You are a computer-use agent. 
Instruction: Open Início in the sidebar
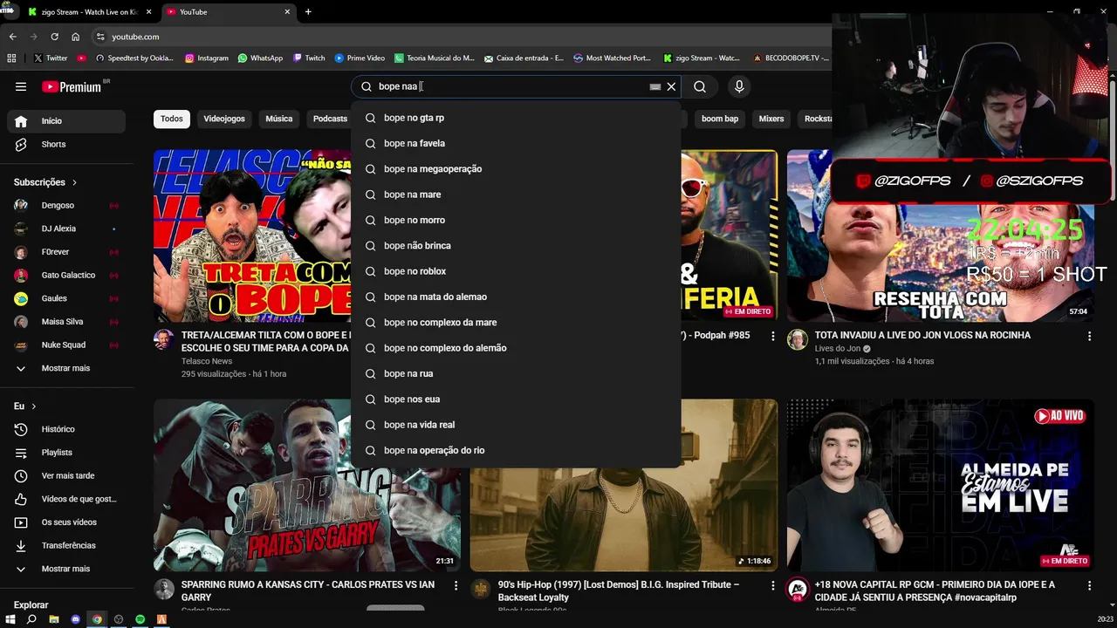(66, 121)
